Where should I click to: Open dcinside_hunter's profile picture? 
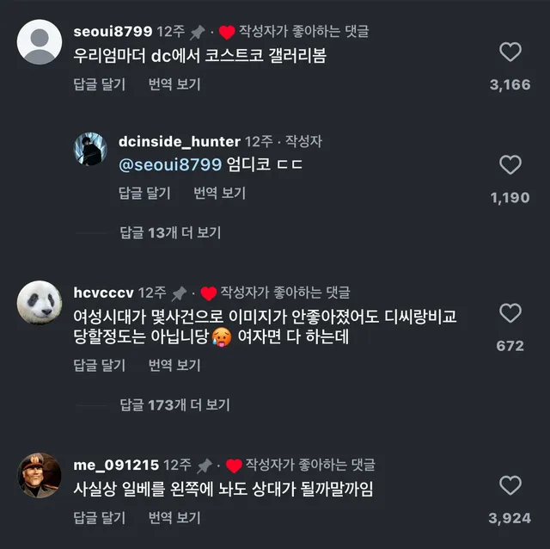pyautogui.click(x=90, y=150)
